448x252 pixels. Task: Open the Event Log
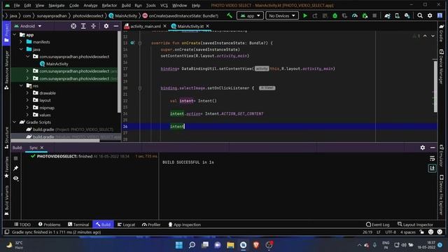[377, 225]
